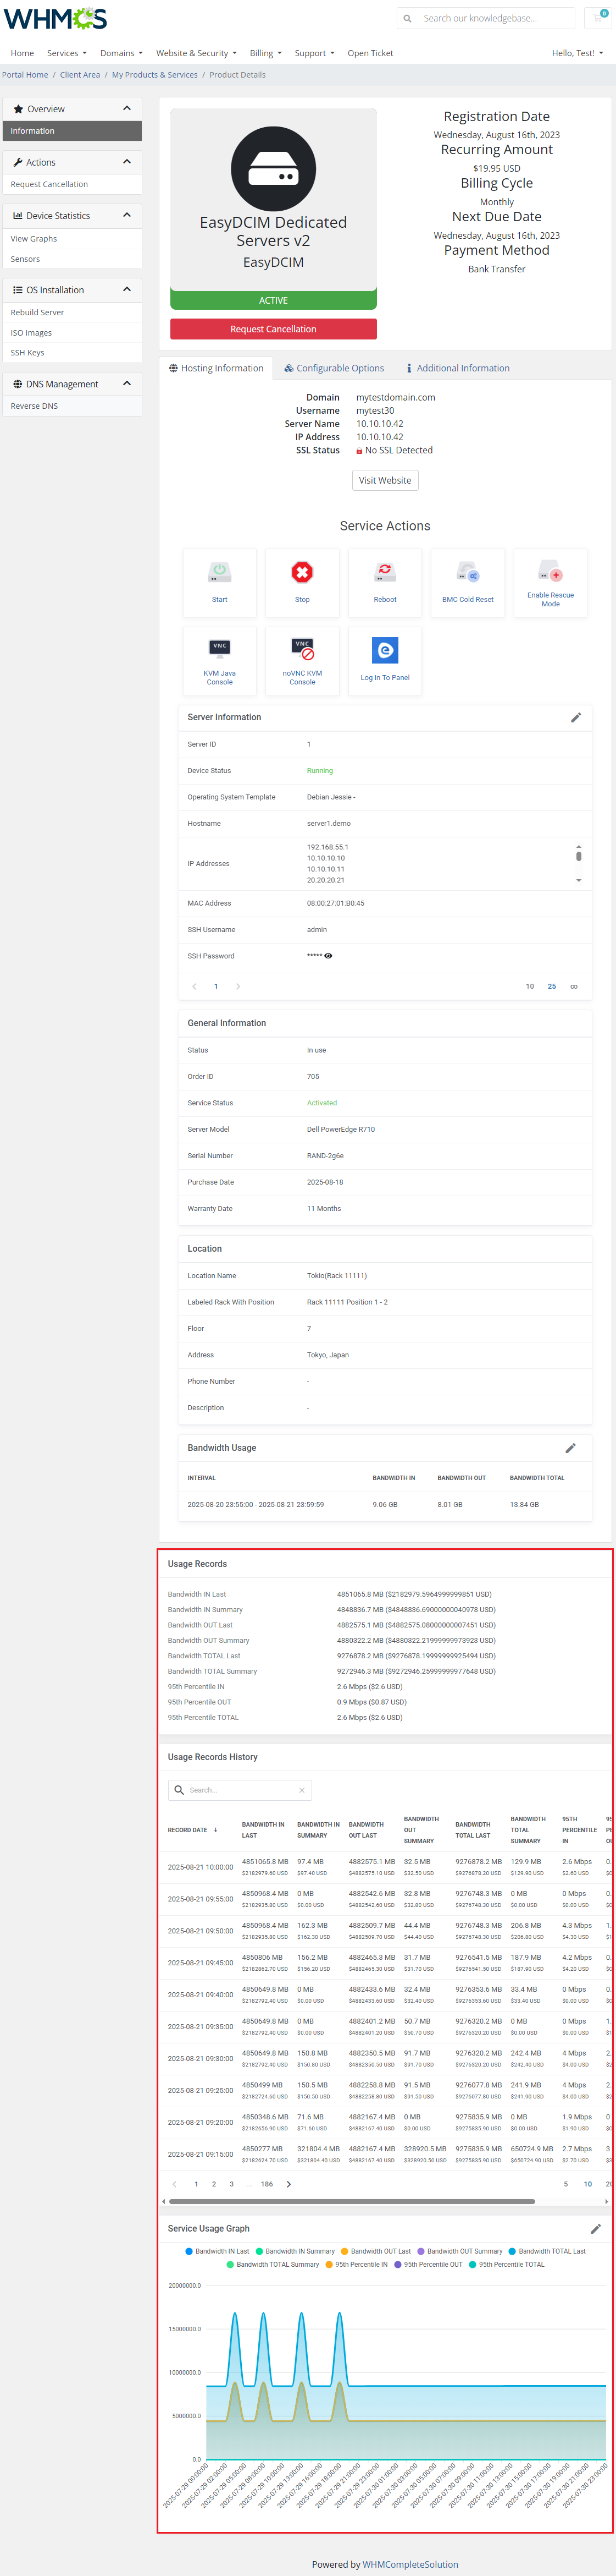Click the Reboot server icon
Screen dimensions: 616x2576
384,573
